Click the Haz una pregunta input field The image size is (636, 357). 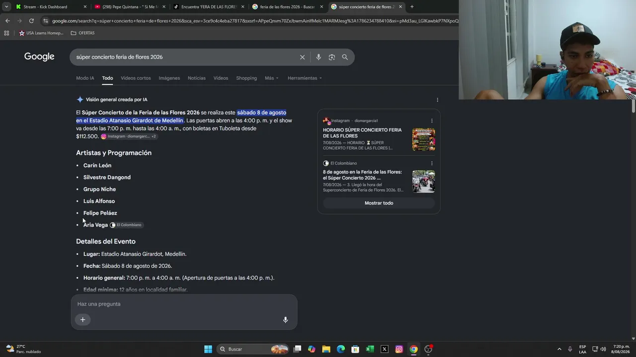(x=184, y=304)
